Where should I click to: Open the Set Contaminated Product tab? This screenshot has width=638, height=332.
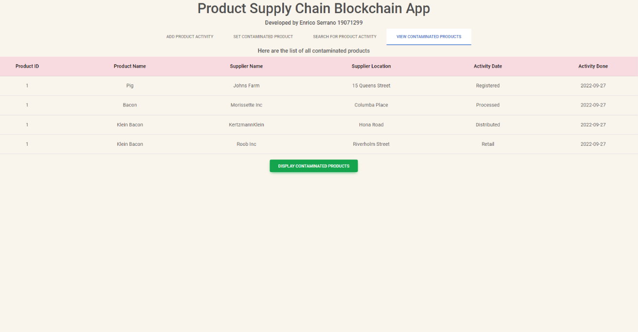[263, 36]
